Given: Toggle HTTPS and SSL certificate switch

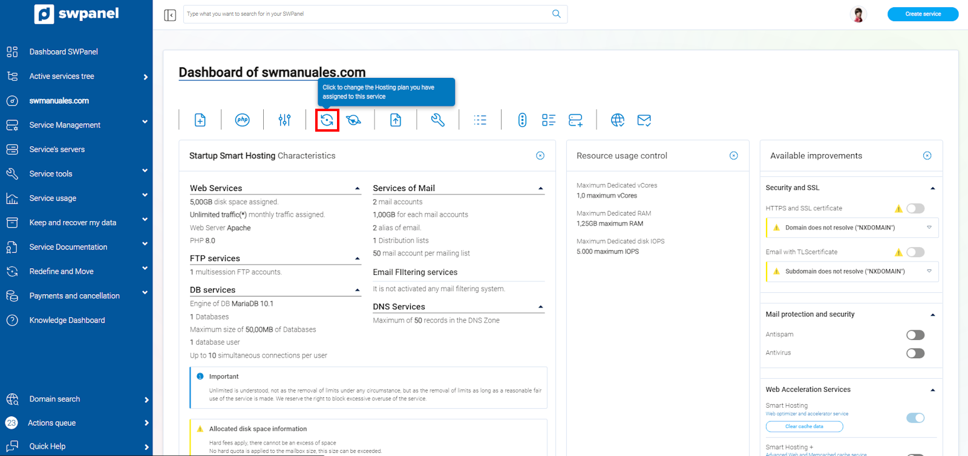Looking at the screenshot, I should pos(915,208).
